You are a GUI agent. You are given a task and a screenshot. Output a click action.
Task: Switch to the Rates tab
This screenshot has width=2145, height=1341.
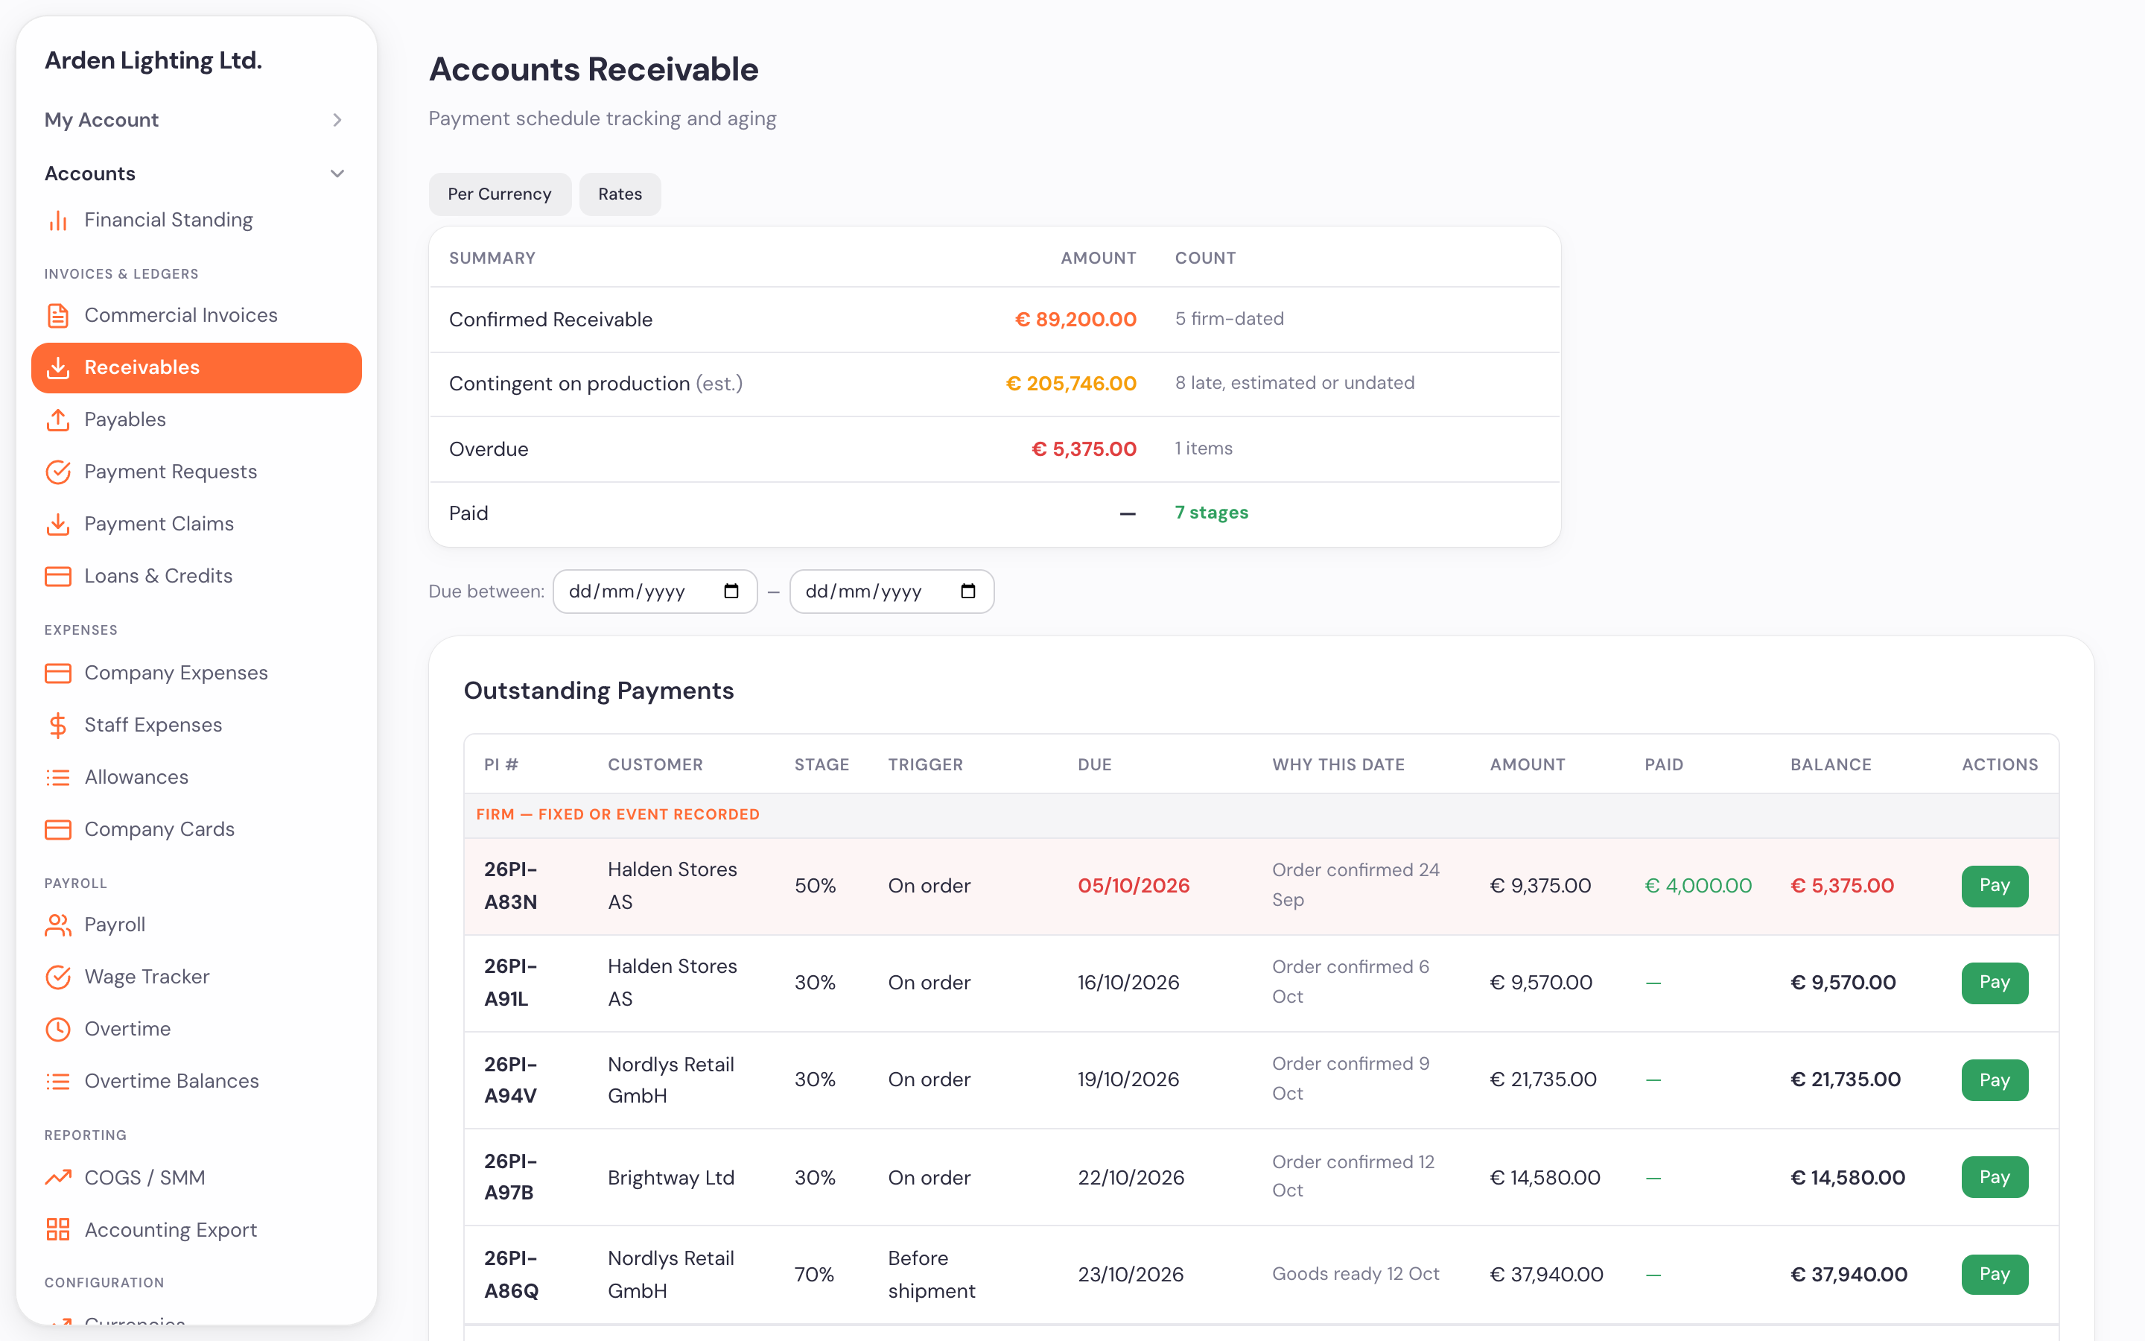point(620,194)
